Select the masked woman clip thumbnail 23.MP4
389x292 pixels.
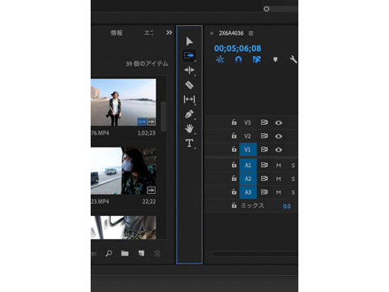[x=123, y=171]
